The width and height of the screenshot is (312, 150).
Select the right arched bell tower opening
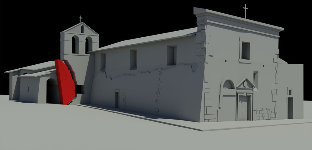pos(88,45)
